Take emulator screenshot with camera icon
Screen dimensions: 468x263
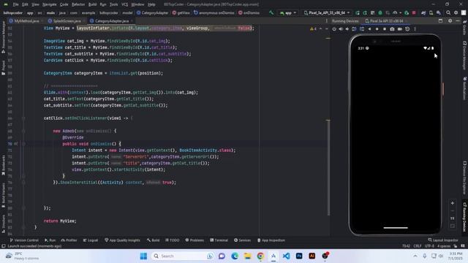392,29
